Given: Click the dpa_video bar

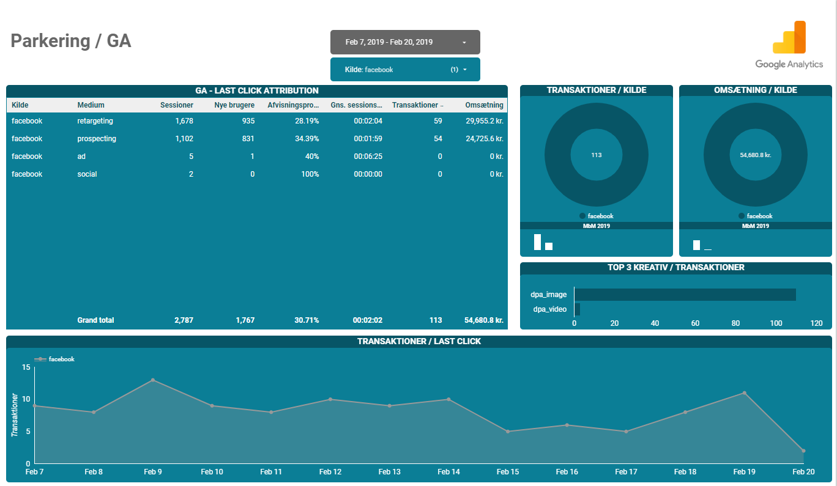Looking at the screenshot, I should [577, 309].
